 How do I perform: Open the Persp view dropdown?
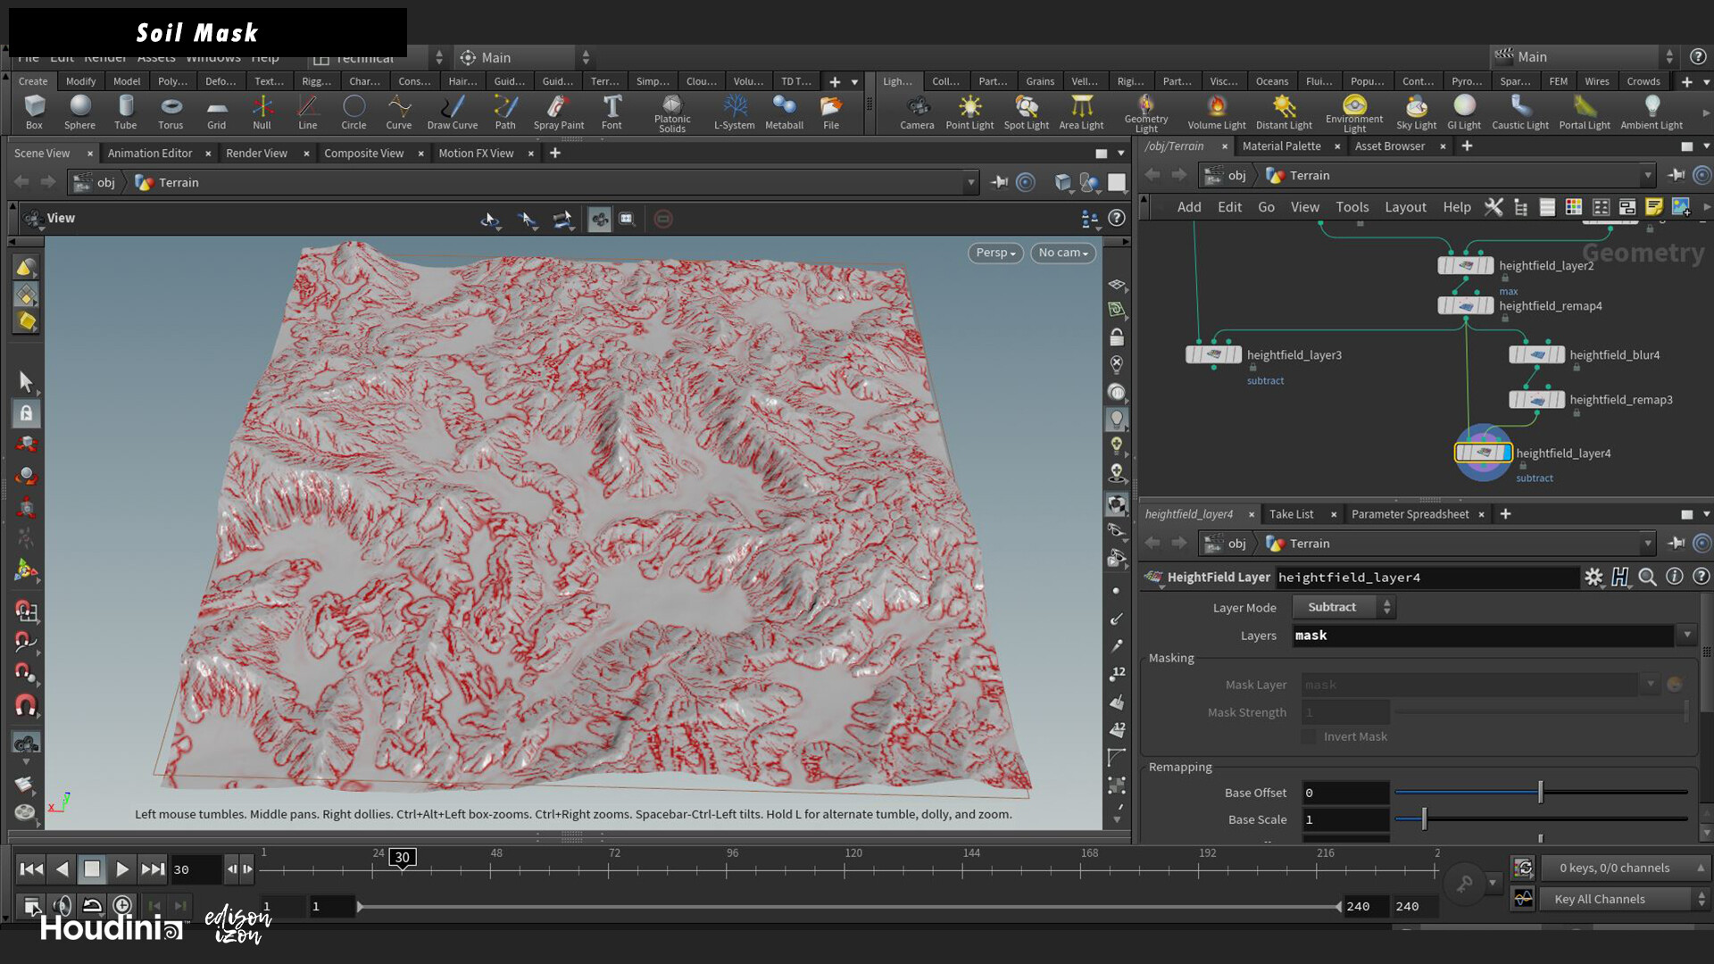tap(994, 253)
